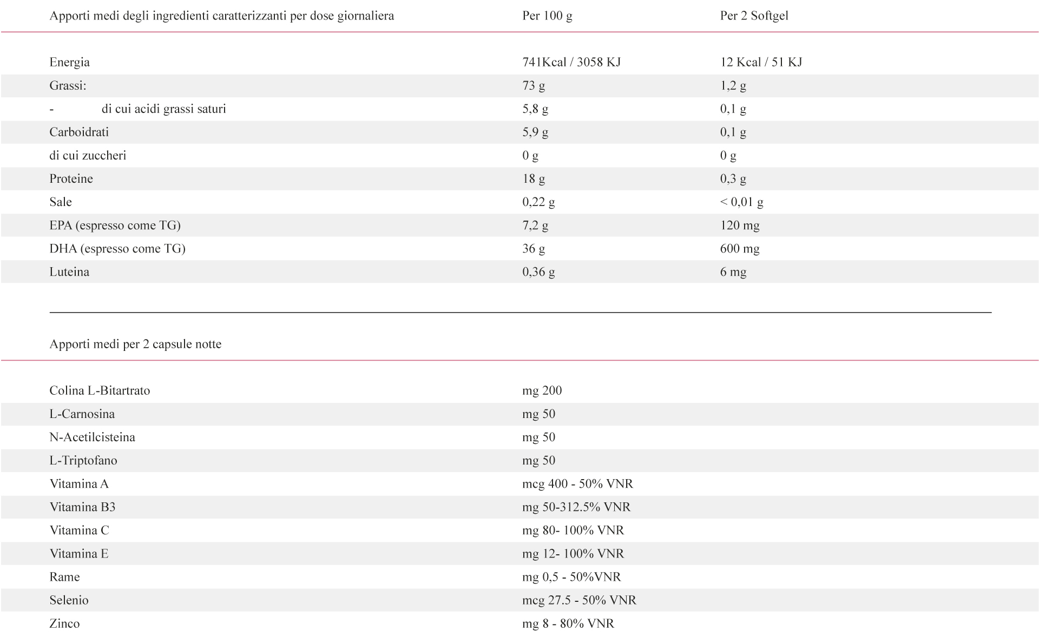Image resolution: width=1039 pixels, height=637 pixels.
Task: Click EPA 120 mg softgel value
Action: click(739, 225)
